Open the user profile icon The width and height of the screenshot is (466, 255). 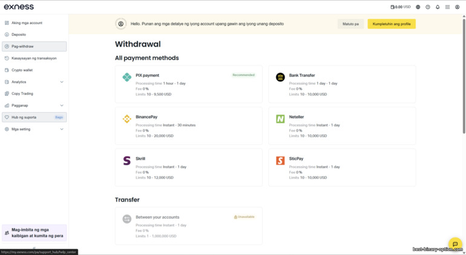point(457,7)
